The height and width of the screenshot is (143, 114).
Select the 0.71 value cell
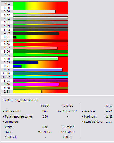[x=7, y=66]
